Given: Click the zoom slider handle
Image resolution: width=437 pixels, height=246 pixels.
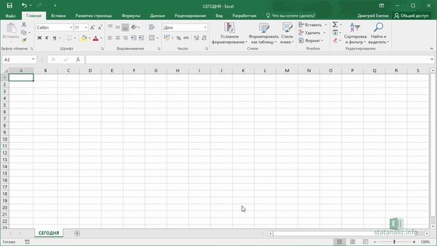Looking at the screenshot, I should 394,242.
